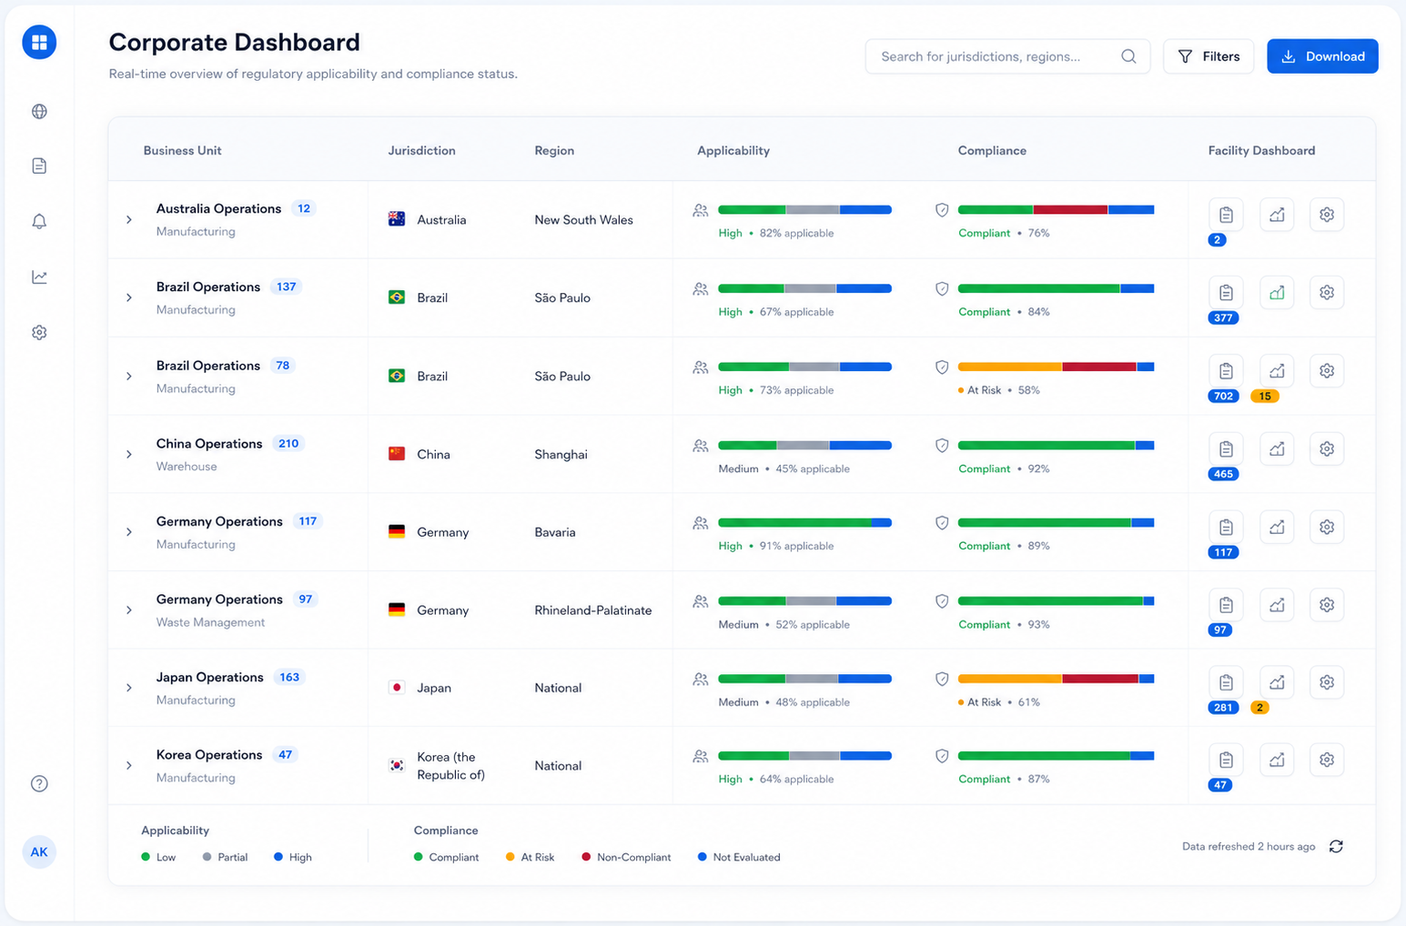The width and height of the screenshot is (1406, 926).
Task: Open gear settings for Germany Bavaria row
Action: coord(1327,527)
